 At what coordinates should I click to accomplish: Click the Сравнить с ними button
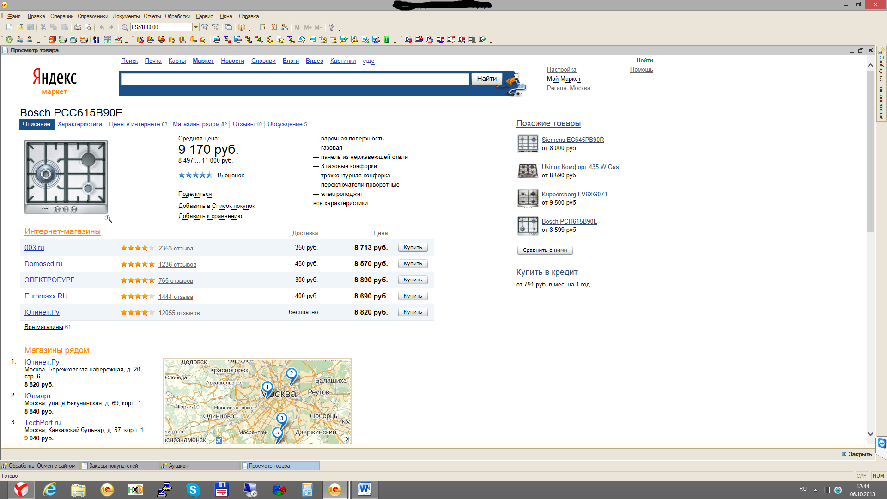(x=545, y=250)
